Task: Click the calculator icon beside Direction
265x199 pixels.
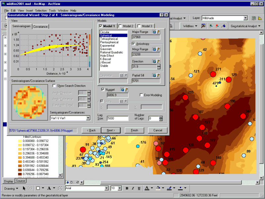Action: (154, 61)
